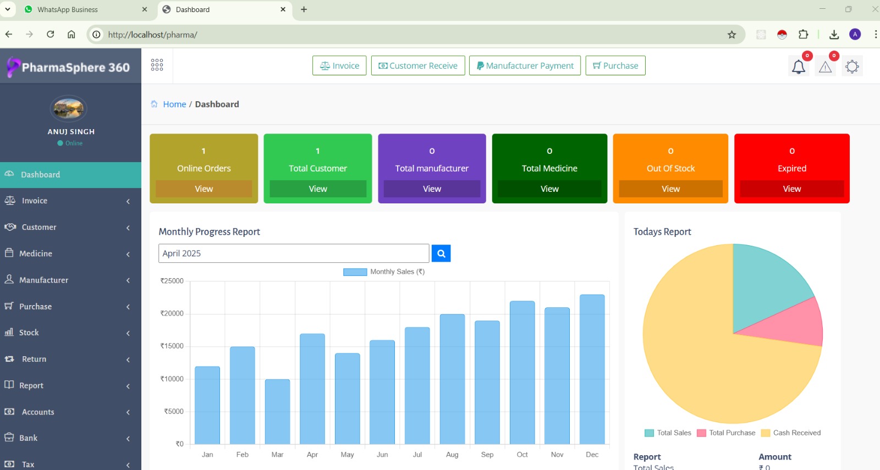Click the home icon in breadcrumb

point(155,104)
